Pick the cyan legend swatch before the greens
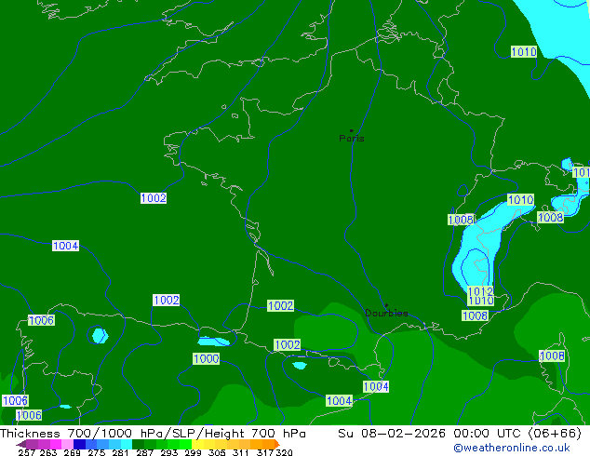The image size is (590, 456). pos(127,444)
